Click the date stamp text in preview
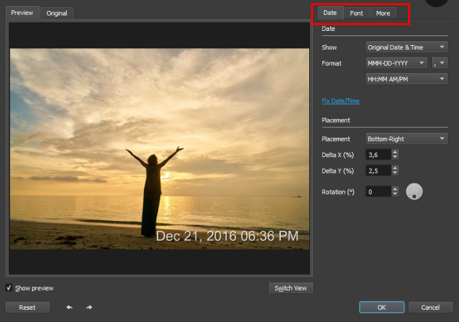The image size is (459, 322). (x=227, y=236)
